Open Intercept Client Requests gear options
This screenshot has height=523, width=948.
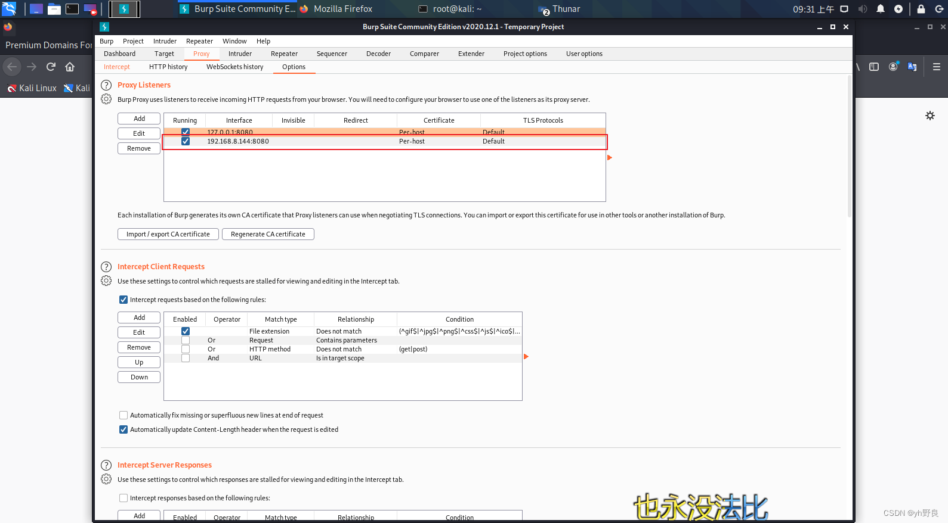point(106,281)
